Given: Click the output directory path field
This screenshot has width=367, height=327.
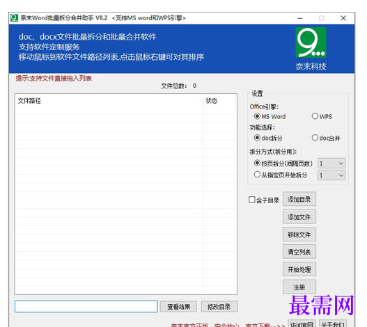Looking at the screenshot, I should coord(86,307).
